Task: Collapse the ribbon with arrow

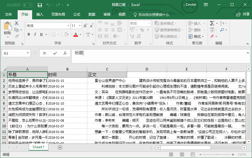Action: tap(247, 44)
